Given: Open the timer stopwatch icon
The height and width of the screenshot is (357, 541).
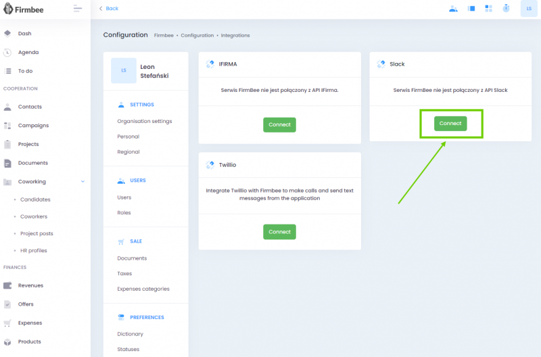Looking at the screenshot, I should point(506,8).
